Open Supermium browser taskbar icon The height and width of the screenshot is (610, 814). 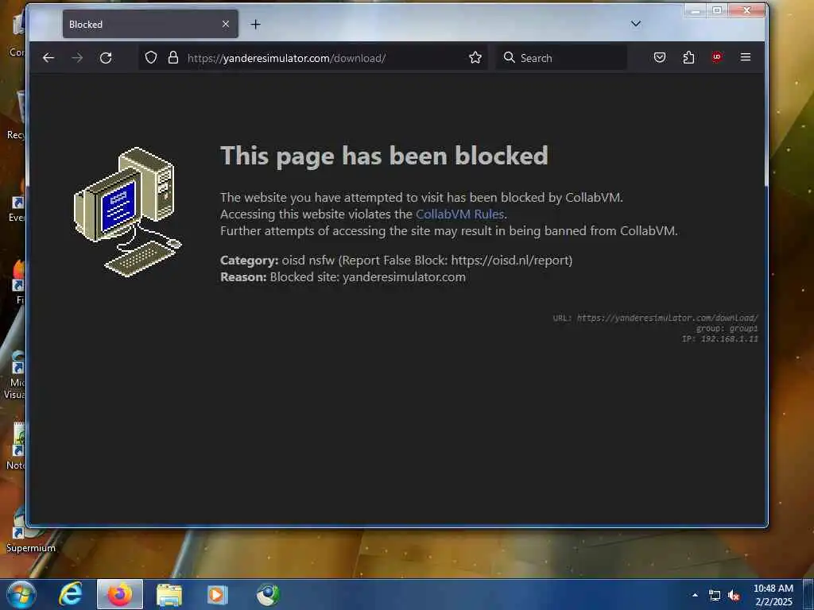(268, 594)
